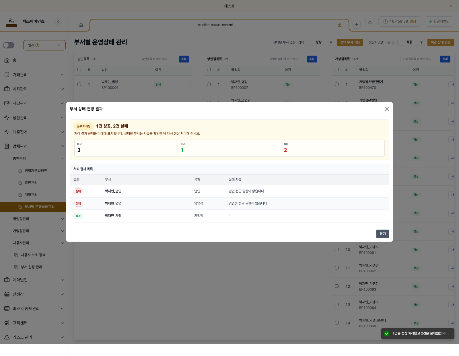The image size is (459, 356).
Task: Click the 닫기 button in the dialog
Action: 383,234
